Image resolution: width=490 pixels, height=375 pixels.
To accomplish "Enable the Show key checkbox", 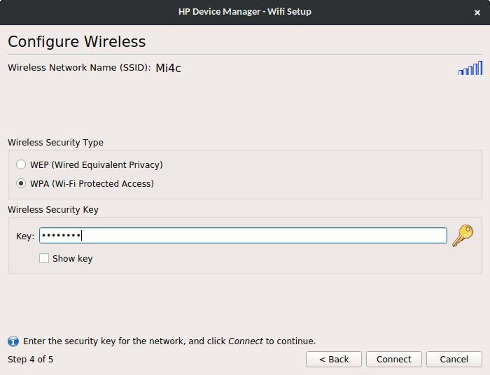I will [x=44, y=259].
